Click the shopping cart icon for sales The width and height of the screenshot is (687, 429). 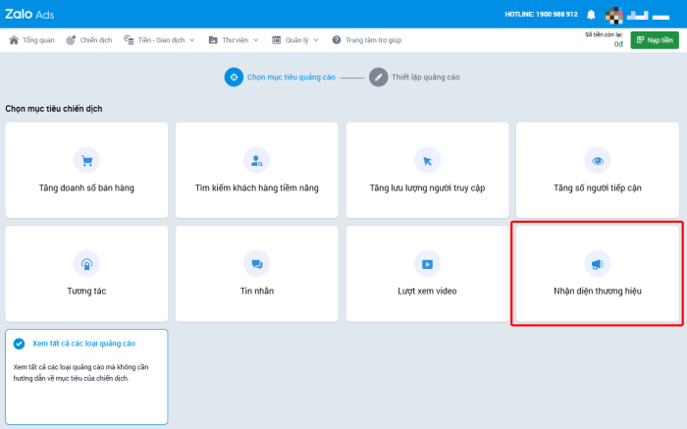click(86, 160)
